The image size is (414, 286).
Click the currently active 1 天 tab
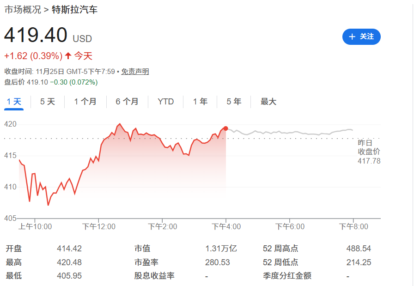(x=13, y=101)
